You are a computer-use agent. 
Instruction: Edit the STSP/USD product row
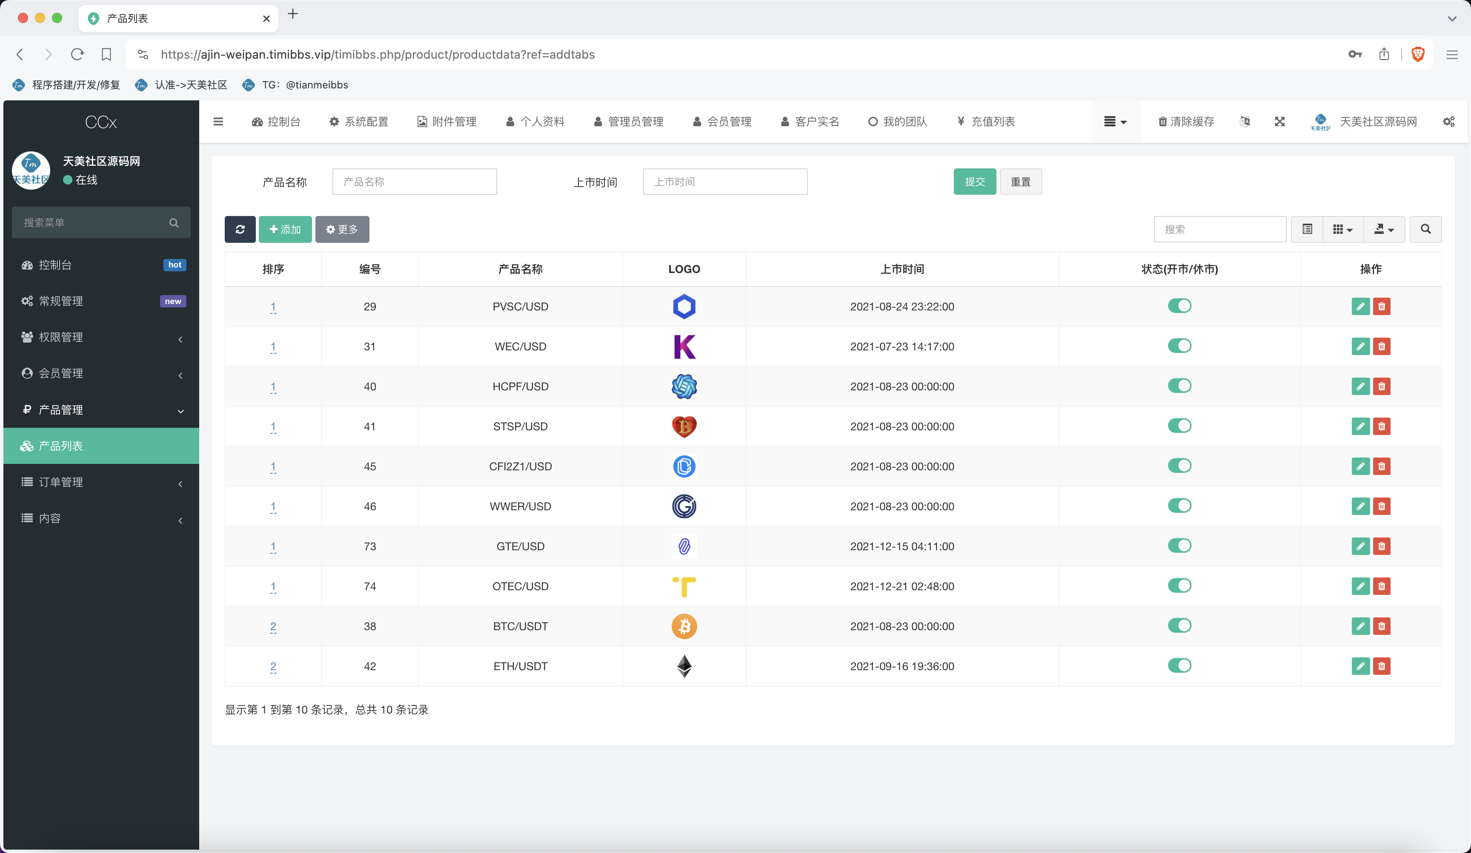1360,426
